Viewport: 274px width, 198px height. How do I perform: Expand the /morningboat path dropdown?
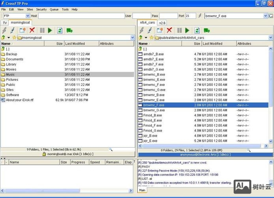tap(132, 38)
